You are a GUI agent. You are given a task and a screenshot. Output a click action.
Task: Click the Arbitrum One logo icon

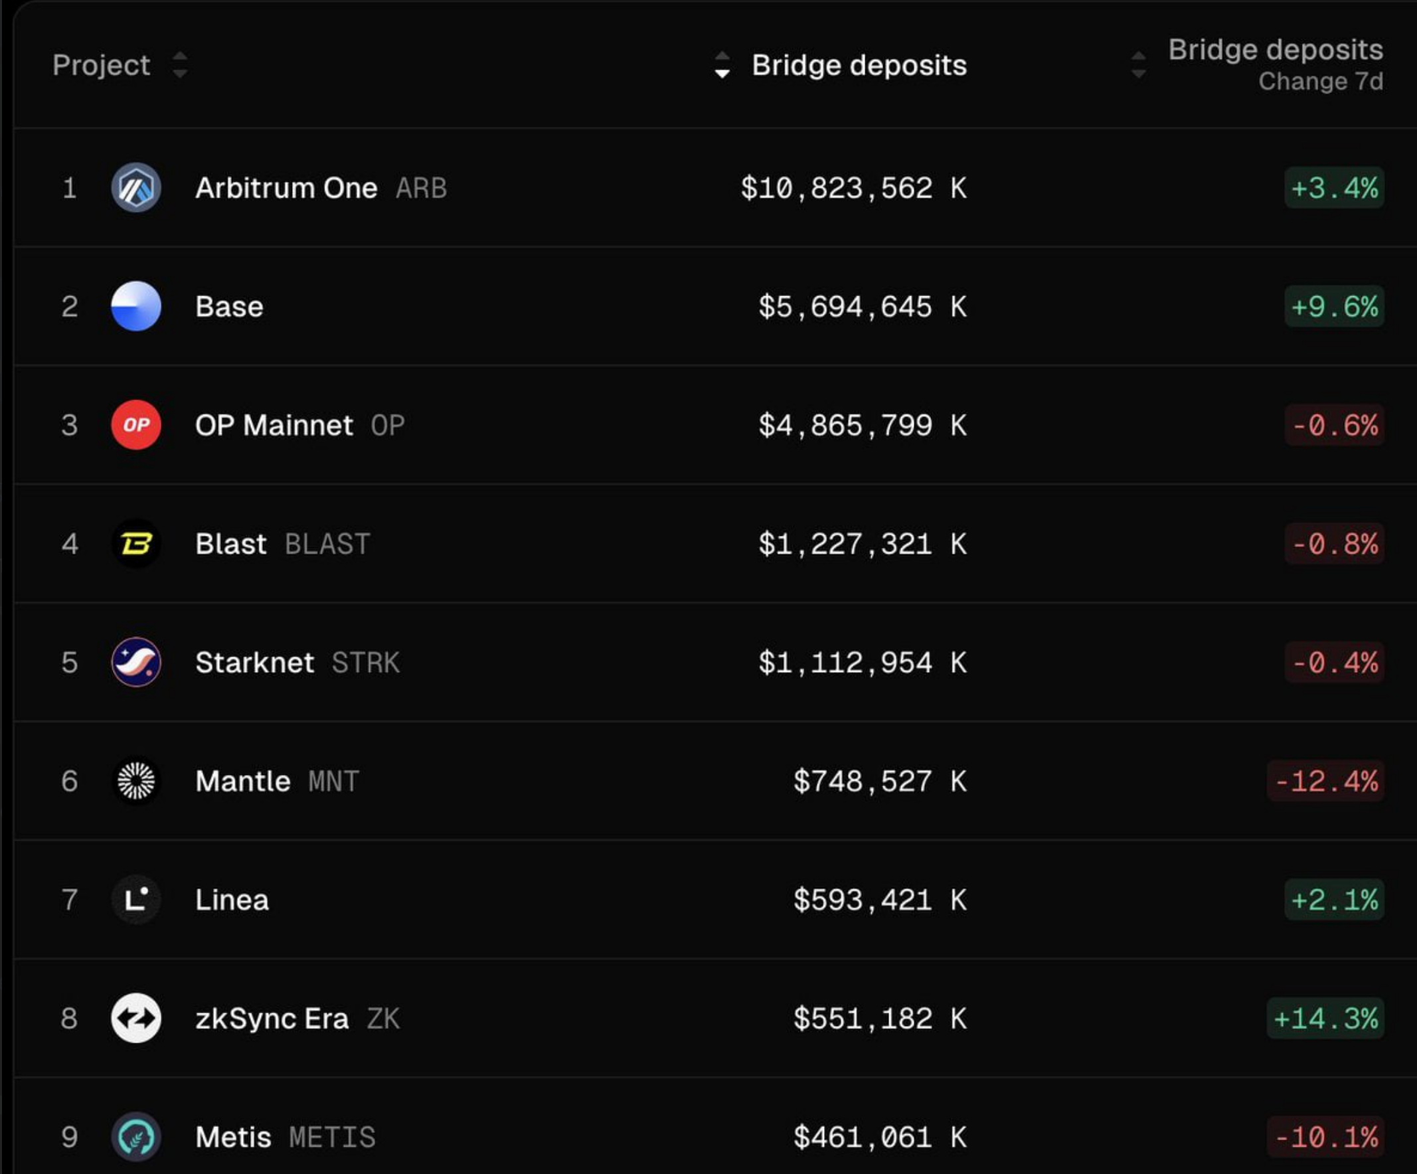[135, 187]
